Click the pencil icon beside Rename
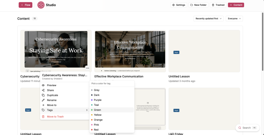264x135 pixels. tap(43, 100)
